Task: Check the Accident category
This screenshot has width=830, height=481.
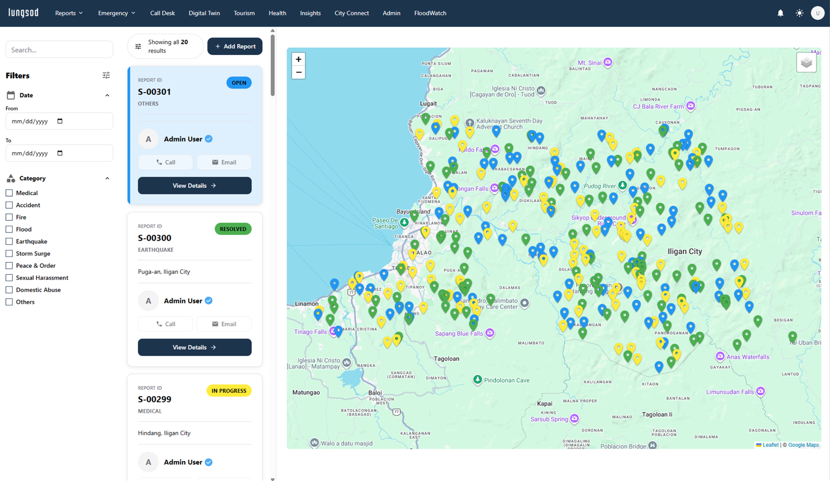Action: pos(9,205)
